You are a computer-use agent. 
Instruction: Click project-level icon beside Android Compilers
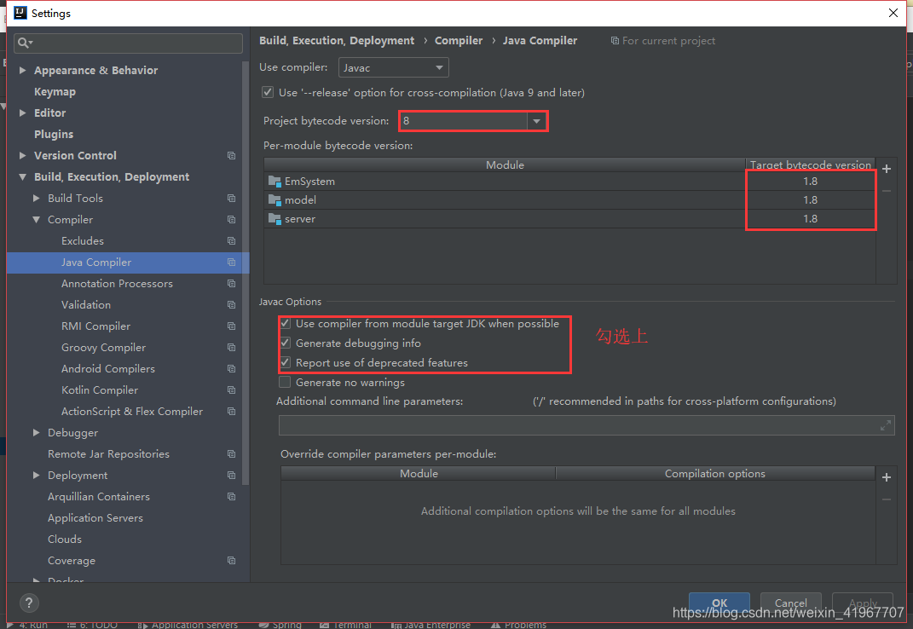[x=231, y=369]
